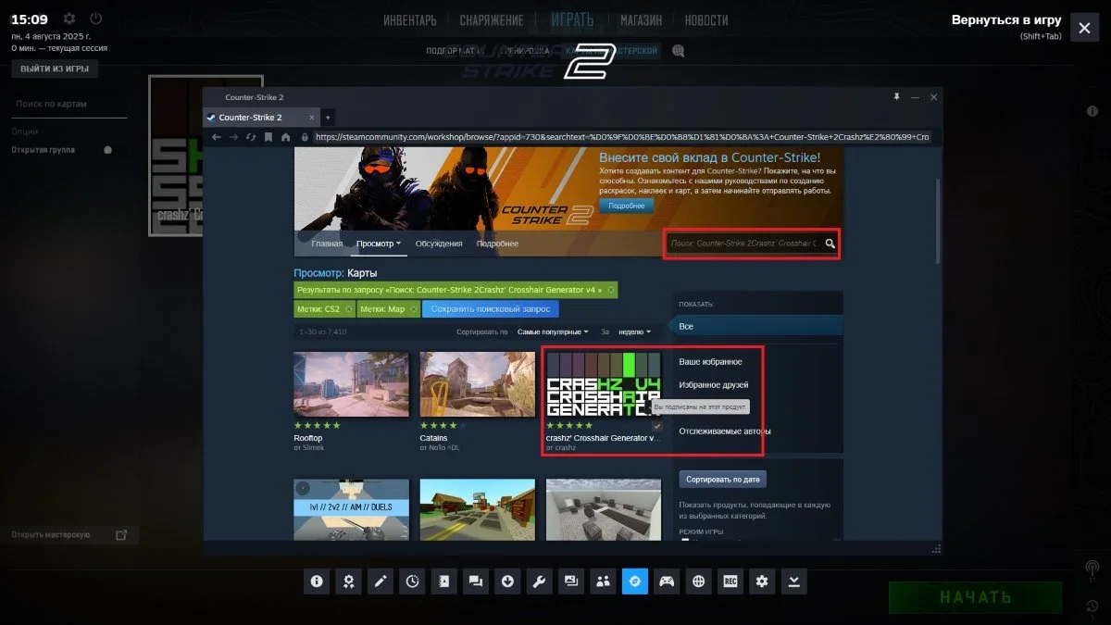Open the Самые популярные sort dropdown
The height and width of the screenshot is (625, 1111).
coord(553,331)
